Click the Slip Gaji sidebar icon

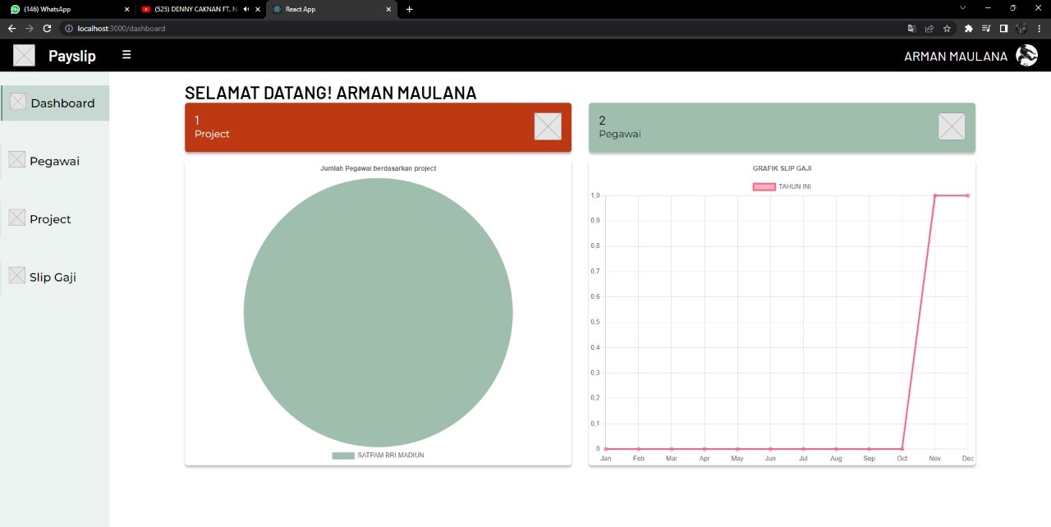[x=18, y=276]
